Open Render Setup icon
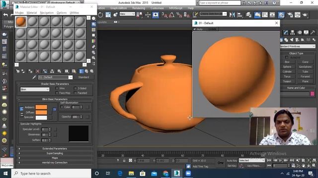Image resolution: width=318 pixels, height=178 pixels. (x=290, y=15)
